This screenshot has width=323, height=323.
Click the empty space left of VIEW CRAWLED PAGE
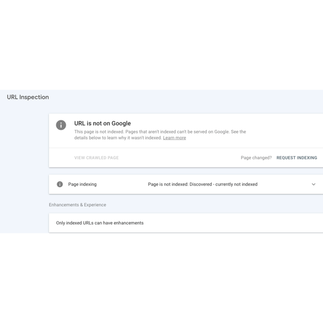point(61,158)
